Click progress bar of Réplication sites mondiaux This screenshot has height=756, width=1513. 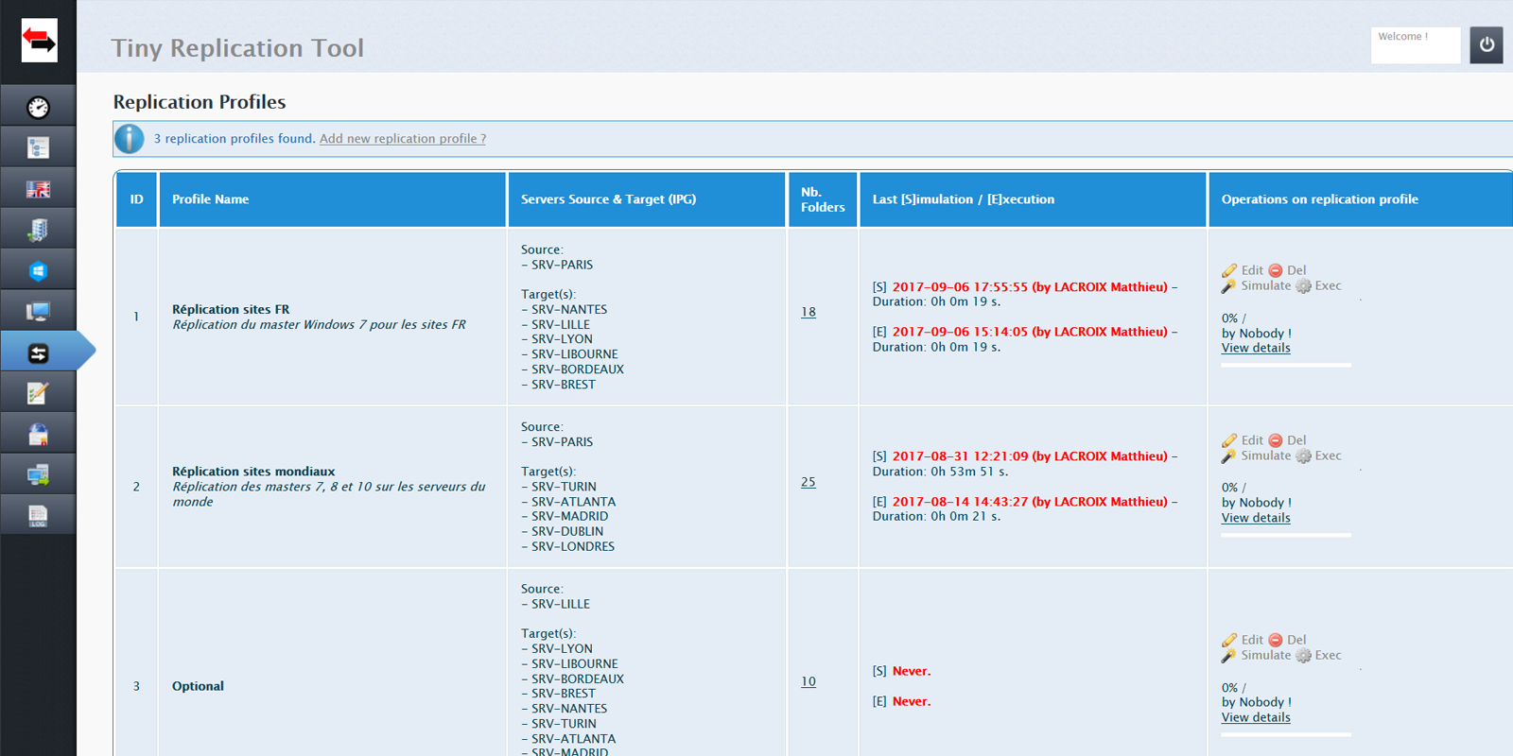1286,535
